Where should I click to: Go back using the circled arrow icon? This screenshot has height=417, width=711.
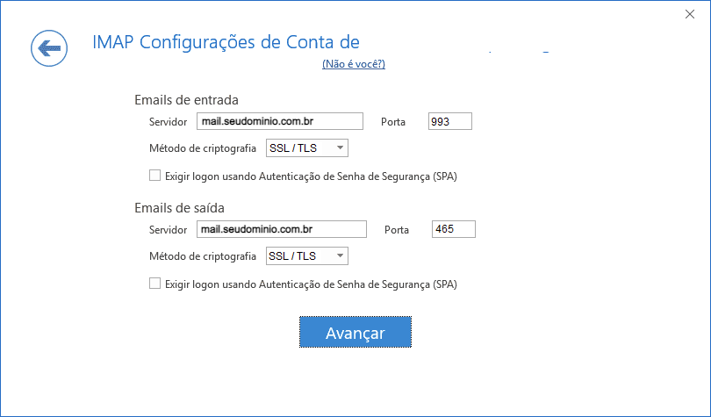point(49,47)
